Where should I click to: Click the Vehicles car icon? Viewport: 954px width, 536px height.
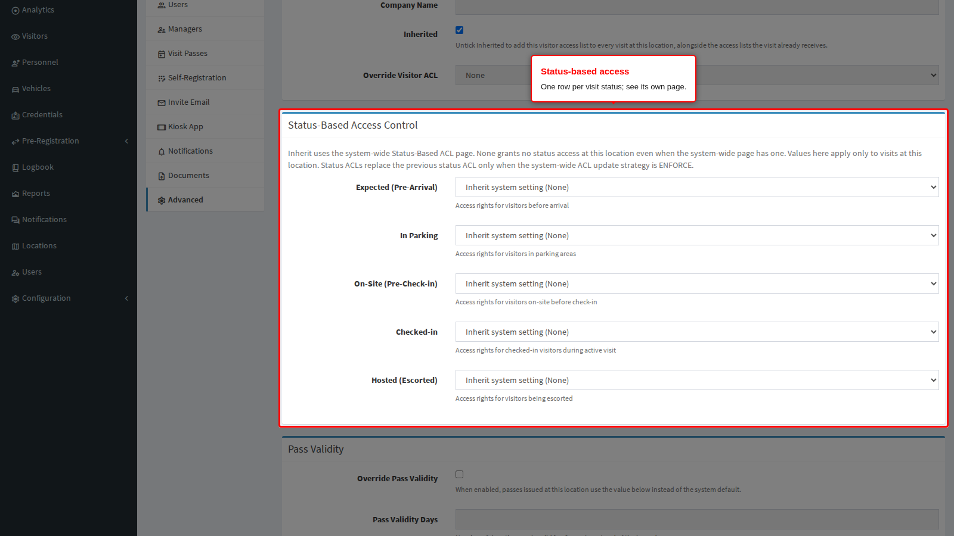point(16,89)
